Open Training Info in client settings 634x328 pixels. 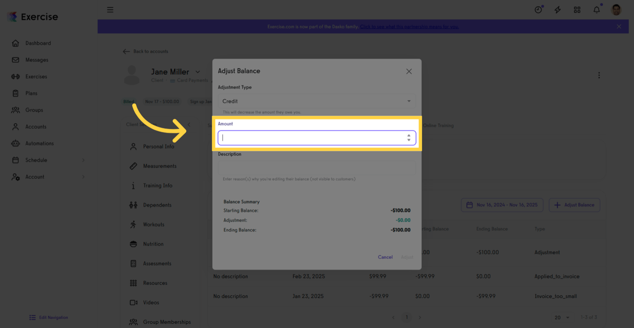click(x=158, y=185)
